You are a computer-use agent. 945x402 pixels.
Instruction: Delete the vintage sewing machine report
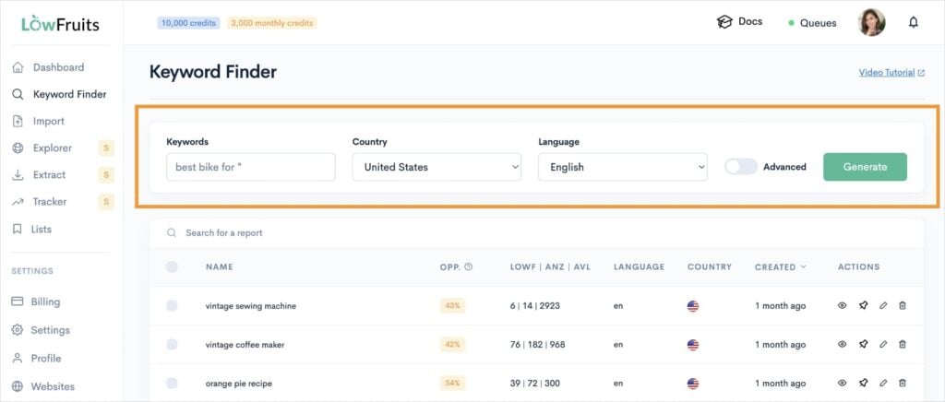coord(903,305)
